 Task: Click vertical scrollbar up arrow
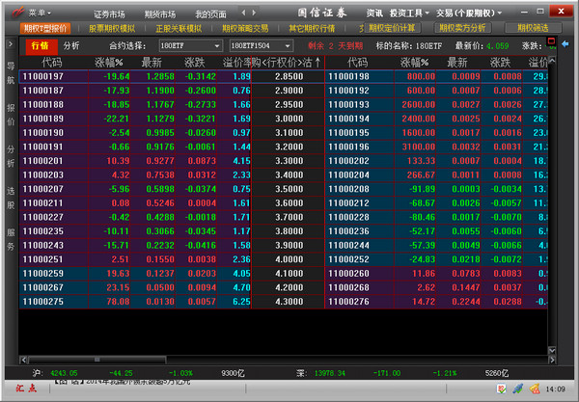click(x=552, y=61)
